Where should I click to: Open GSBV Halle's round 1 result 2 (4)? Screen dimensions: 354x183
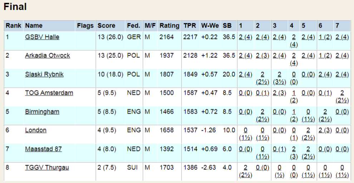(245, 37)
